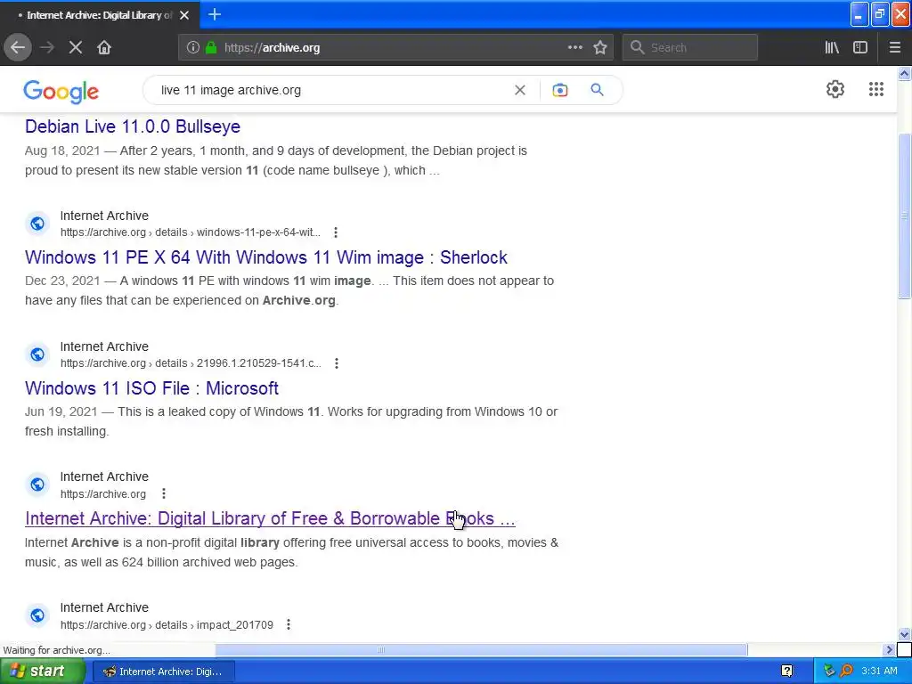Screen dimensions: 912x684
Task: Open page actions three-dot menu in address bar
Action: [x=574, y=48]
